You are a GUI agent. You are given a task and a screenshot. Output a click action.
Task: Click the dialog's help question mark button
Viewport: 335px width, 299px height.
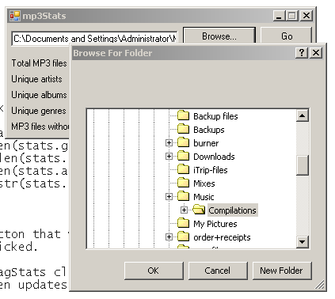coord(302,53)
